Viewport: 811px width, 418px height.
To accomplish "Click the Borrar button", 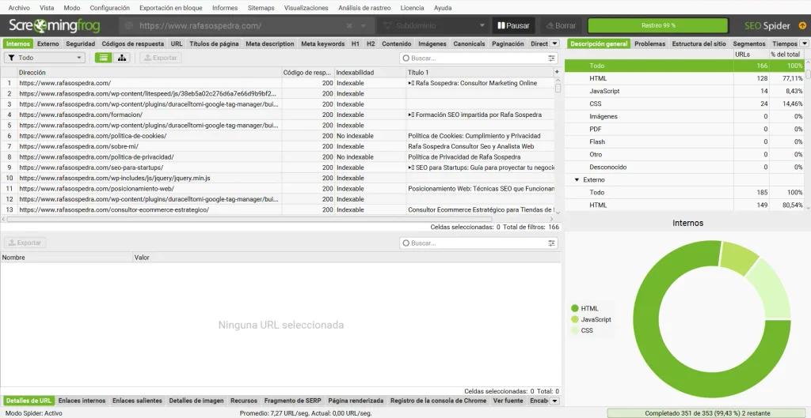I will click(x=561, y=25).
